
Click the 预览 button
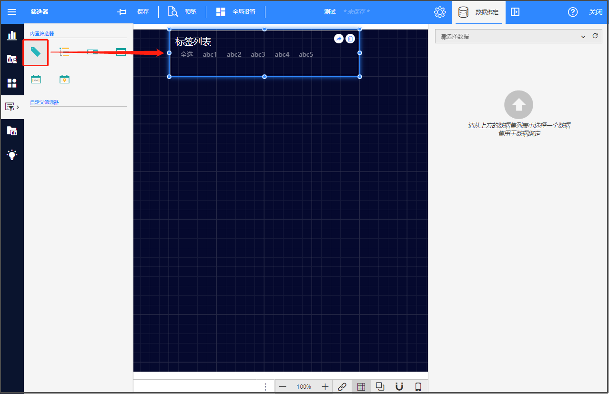(182, 12)
